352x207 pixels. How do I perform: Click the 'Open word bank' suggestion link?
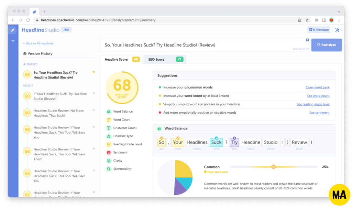point(317,87)
